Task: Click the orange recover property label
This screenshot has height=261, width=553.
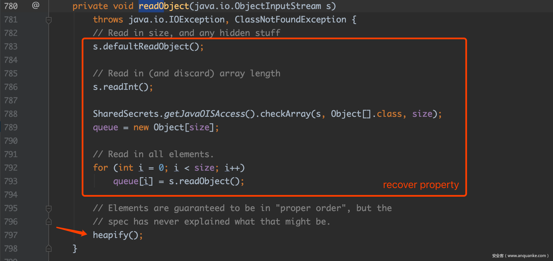Action: pos(421,185)
